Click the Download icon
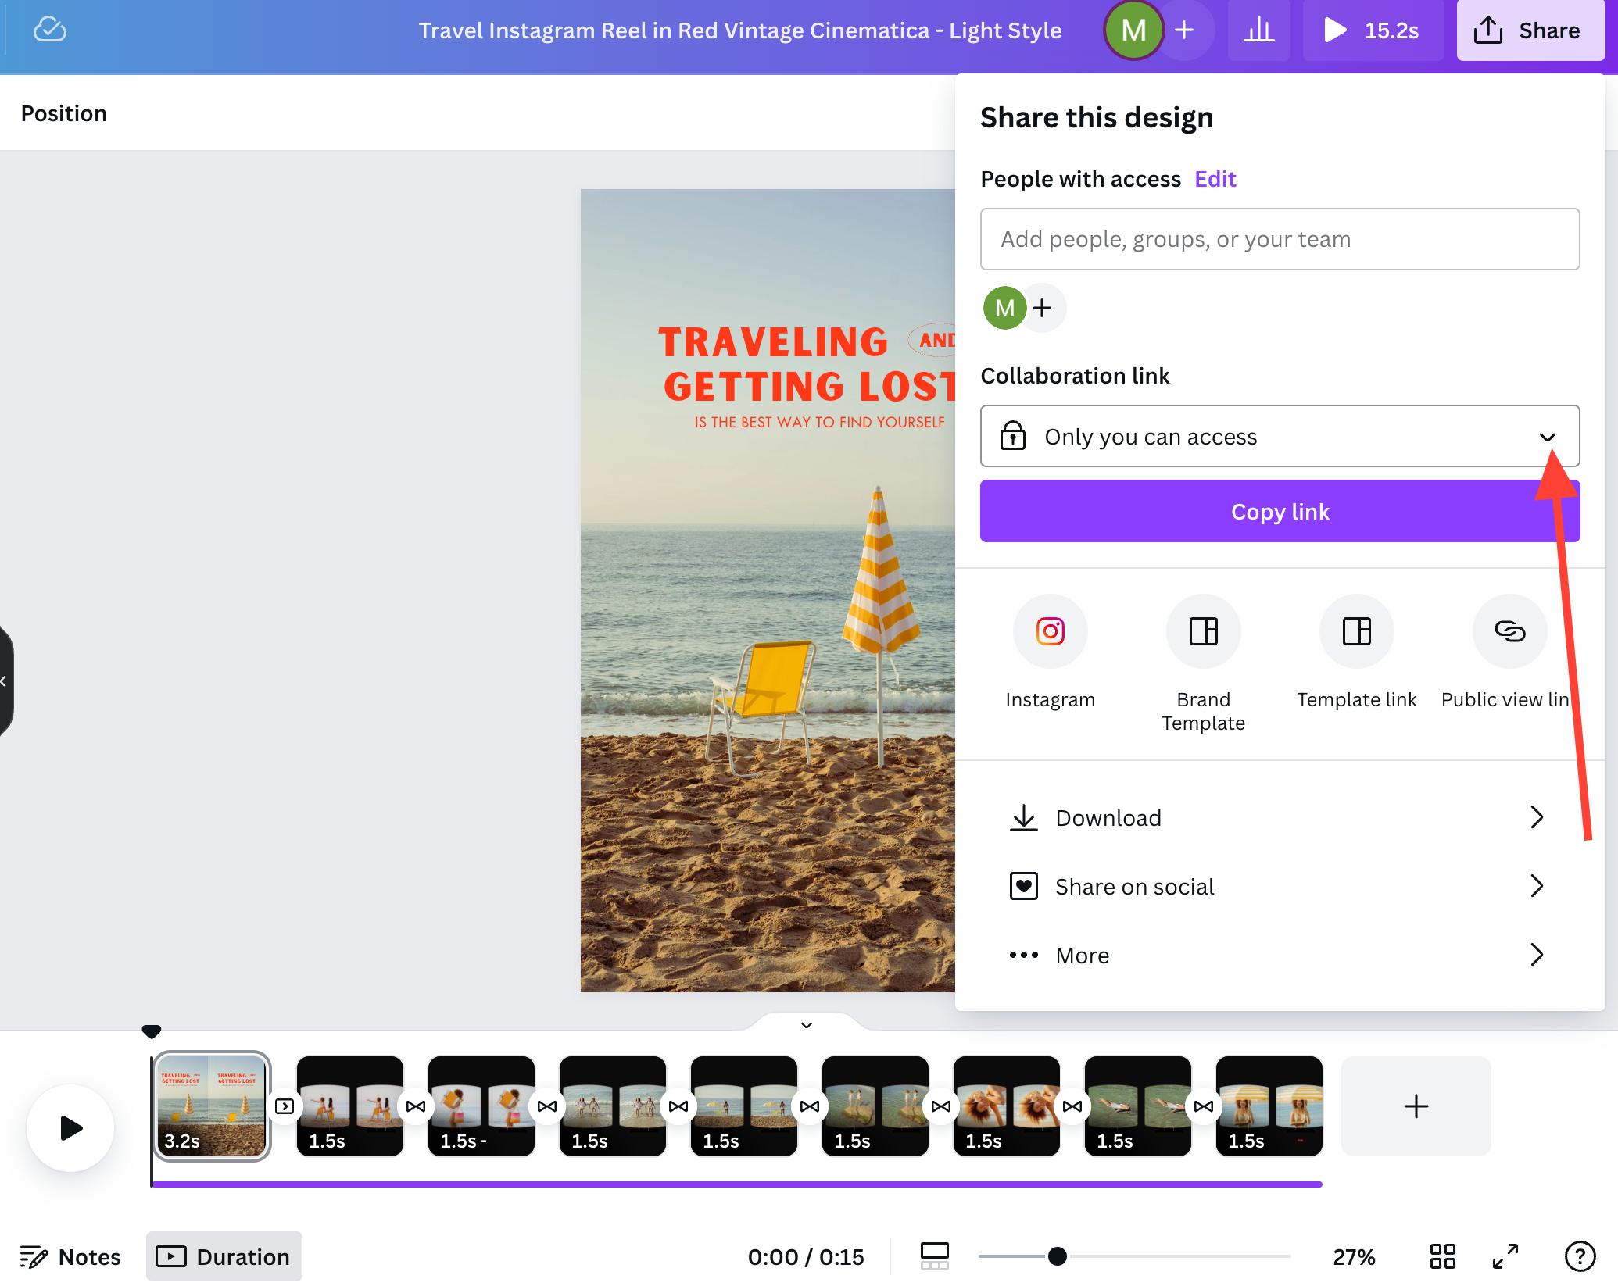The height and width of the screenshot is (1286, 1618). point(1025,816)
